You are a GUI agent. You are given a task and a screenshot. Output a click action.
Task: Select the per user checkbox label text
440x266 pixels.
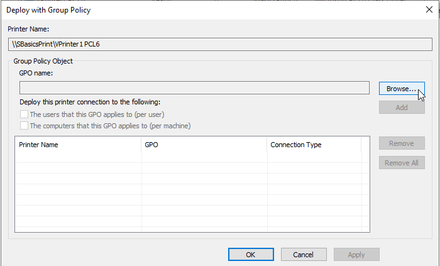(97, 114)
